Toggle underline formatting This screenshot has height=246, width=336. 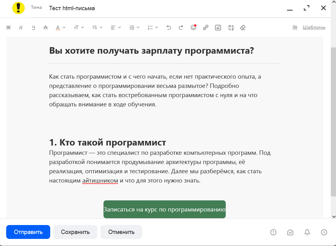click(x=33, y=27)
